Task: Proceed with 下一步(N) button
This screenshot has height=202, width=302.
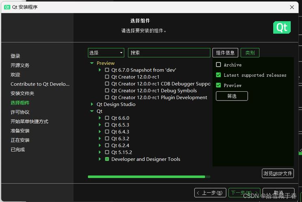Action: pyautogui.click(x=244, y=193)
